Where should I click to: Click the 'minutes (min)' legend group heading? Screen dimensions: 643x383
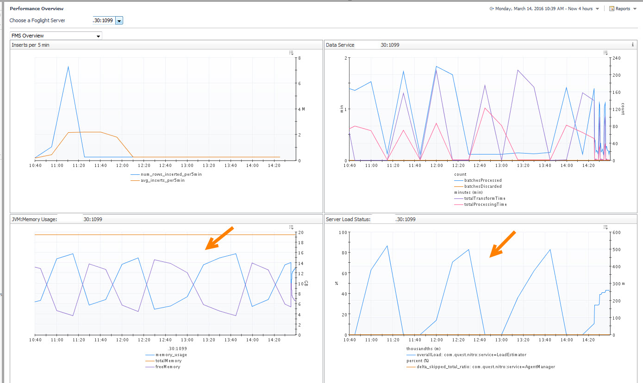pos(468,192)
